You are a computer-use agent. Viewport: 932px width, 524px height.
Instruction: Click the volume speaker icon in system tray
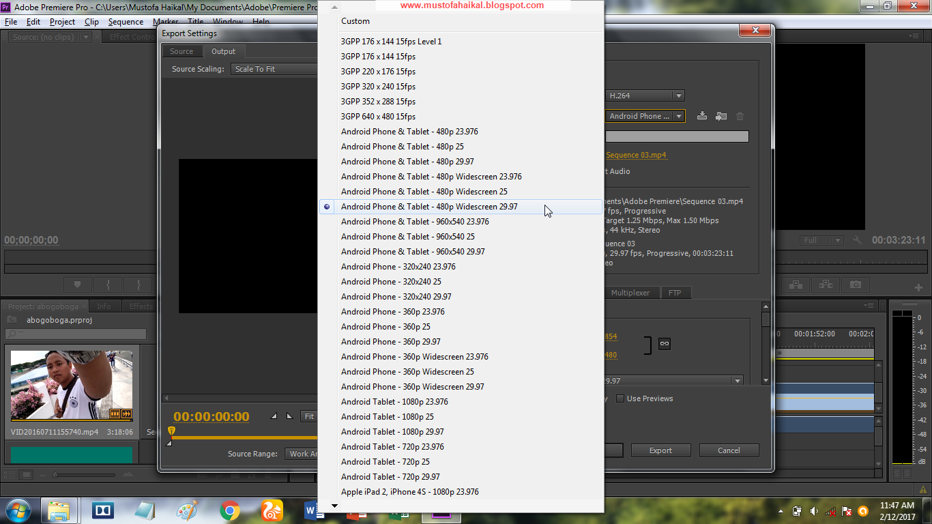tap(814, 510)
